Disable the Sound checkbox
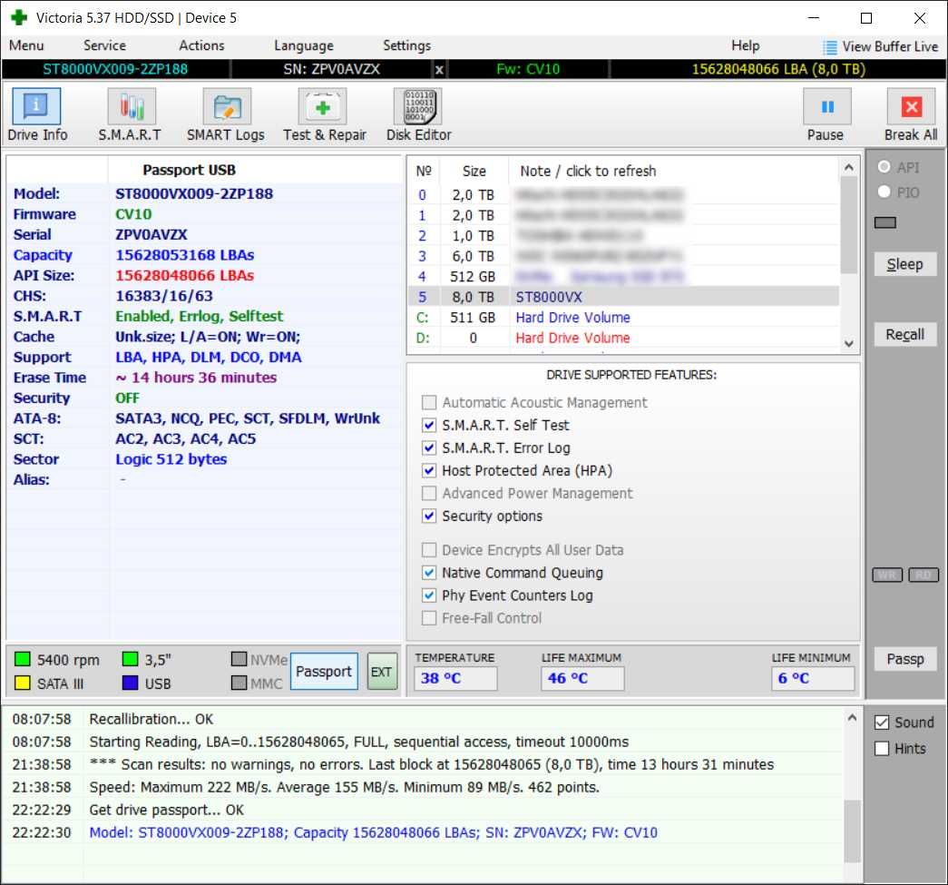This screenshot has width=948, height=885. coord(882,723)
